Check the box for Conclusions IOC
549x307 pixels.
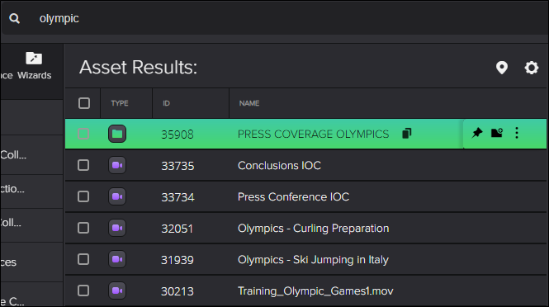pyautogui.click(x=83, y=165)
